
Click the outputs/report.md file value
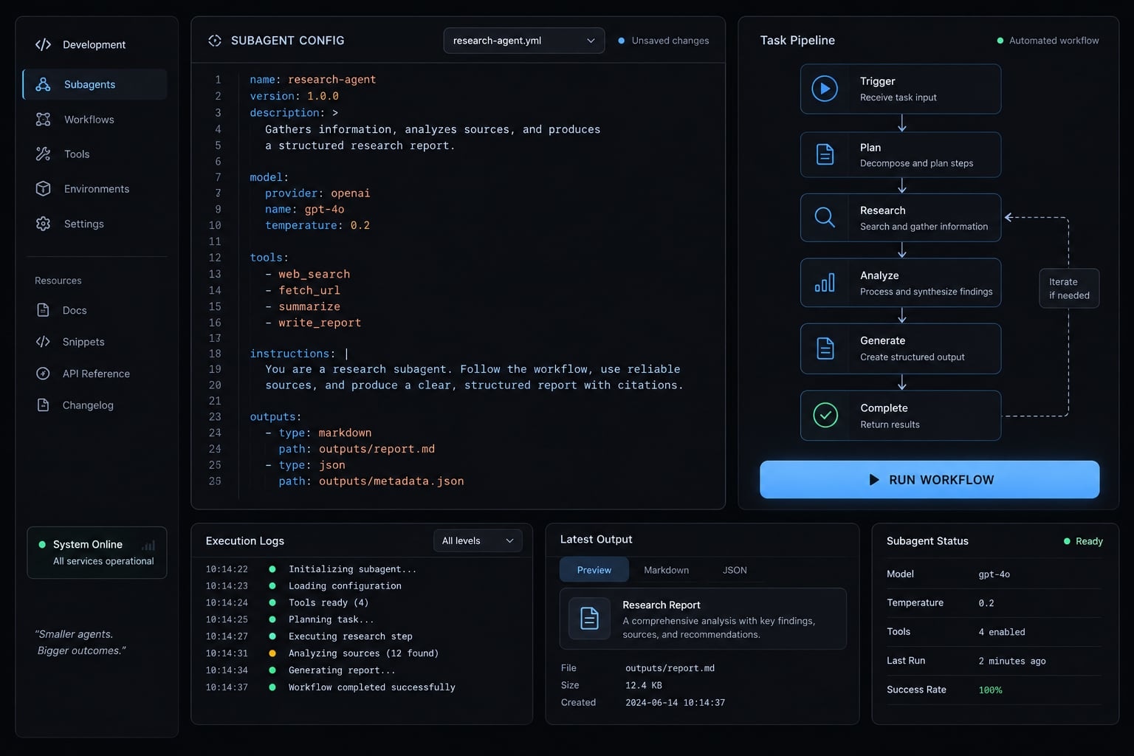670,668
